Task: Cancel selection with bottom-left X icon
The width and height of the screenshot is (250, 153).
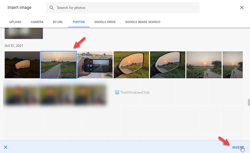Action: pos(6,147)
